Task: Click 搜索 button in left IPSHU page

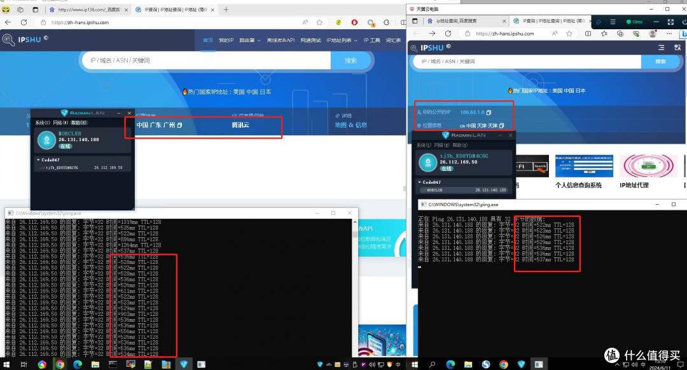Action: 350,60
